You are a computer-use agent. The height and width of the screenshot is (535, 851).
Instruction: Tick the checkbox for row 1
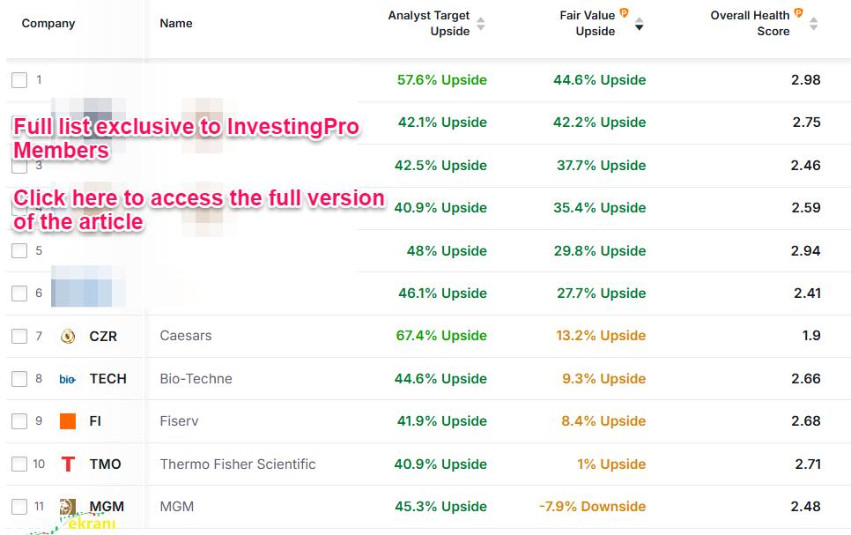[19, 80]
